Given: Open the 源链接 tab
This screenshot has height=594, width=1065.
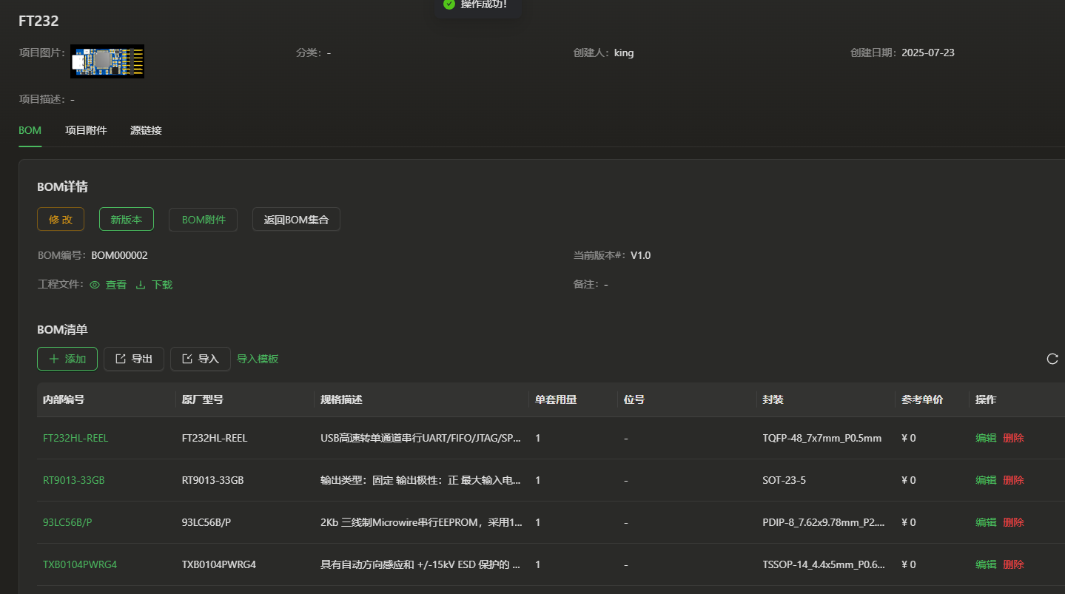Looking at the screenshot, I should [146, 130].
